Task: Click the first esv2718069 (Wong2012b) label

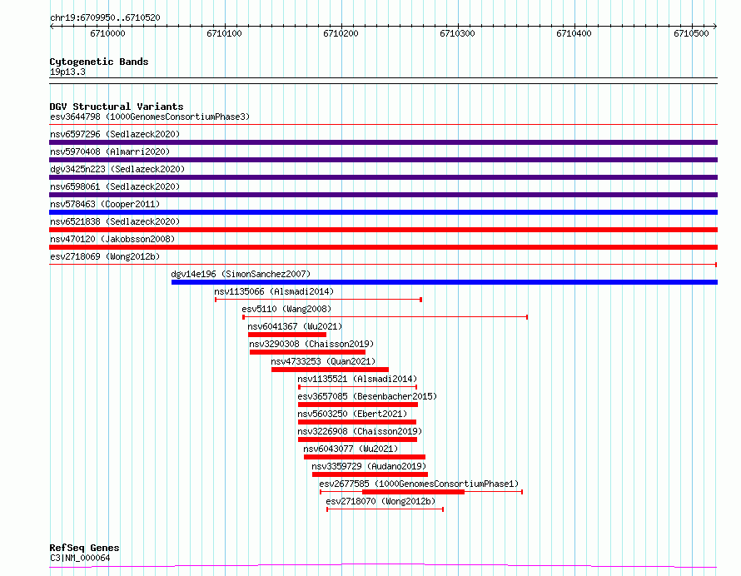Action: click(x=105, y=256)
